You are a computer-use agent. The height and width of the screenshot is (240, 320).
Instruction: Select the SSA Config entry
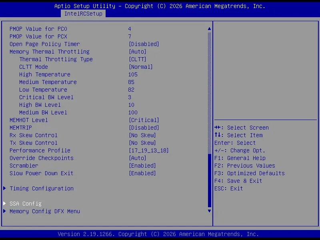click(26, 204)
